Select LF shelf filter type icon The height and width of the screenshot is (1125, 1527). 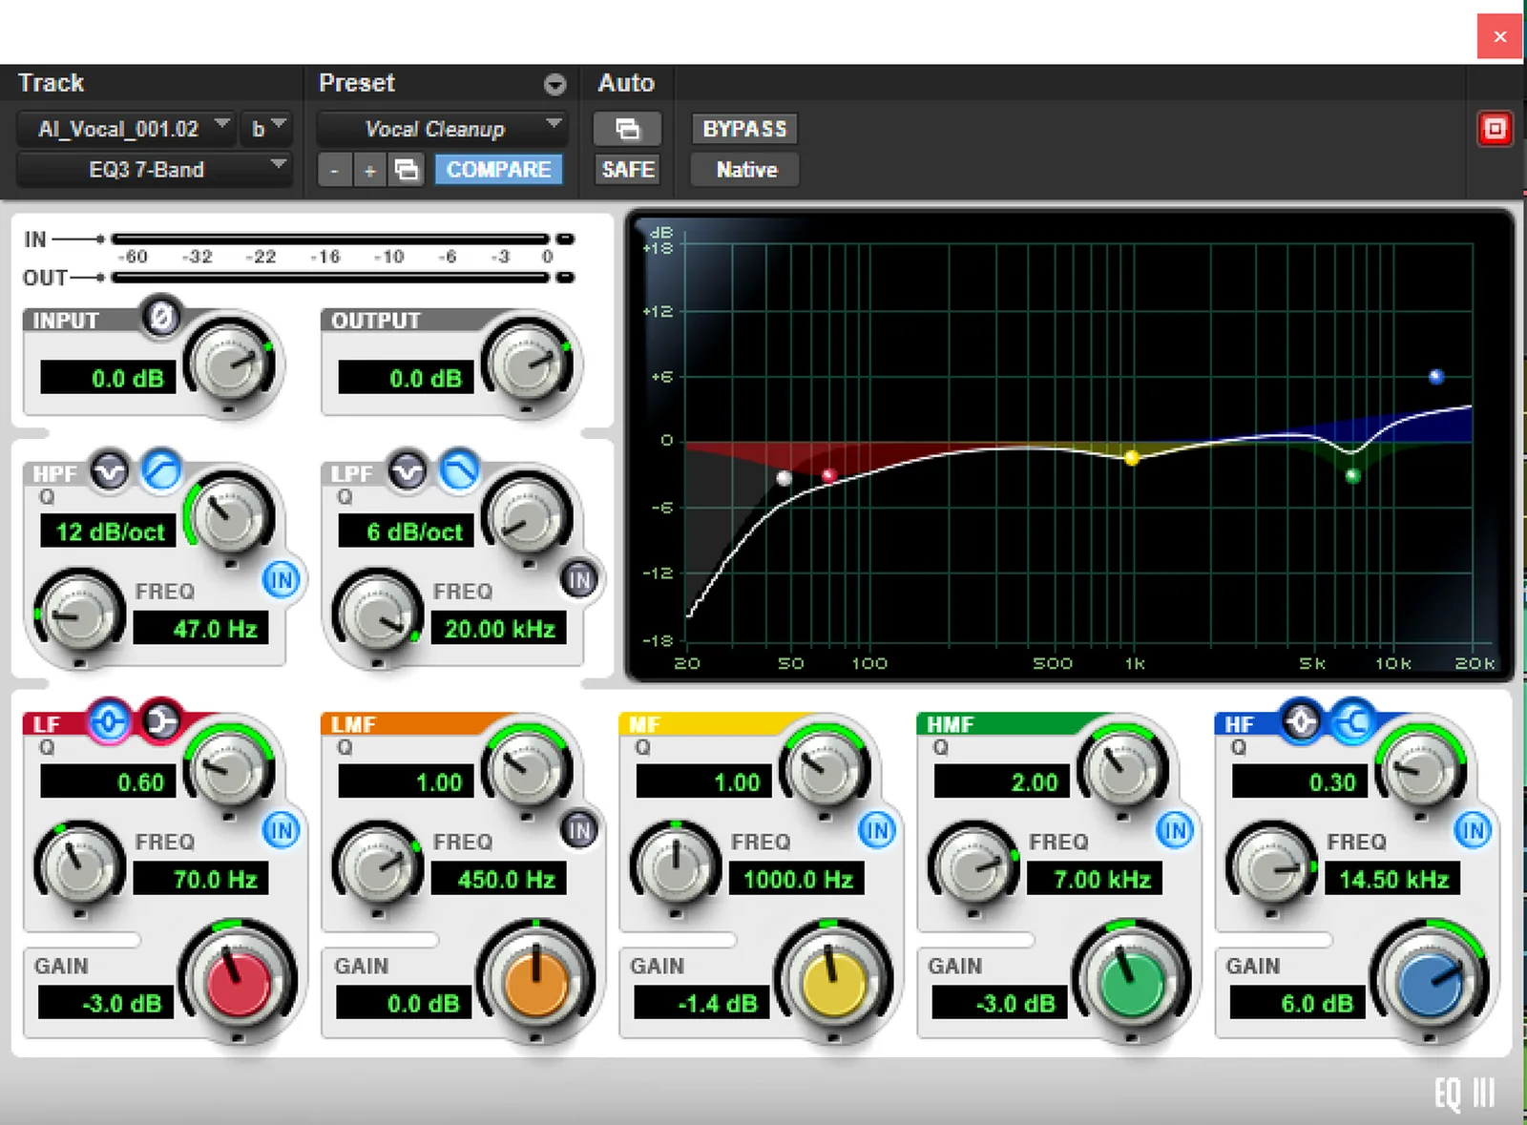tap(161, 722)
